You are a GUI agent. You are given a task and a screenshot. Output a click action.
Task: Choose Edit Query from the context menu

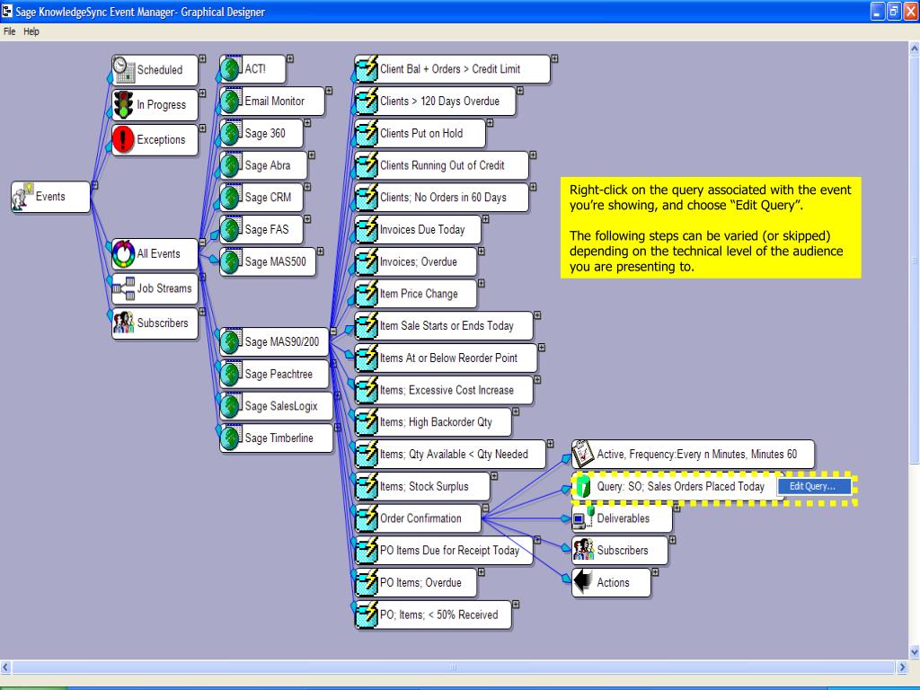814,486
